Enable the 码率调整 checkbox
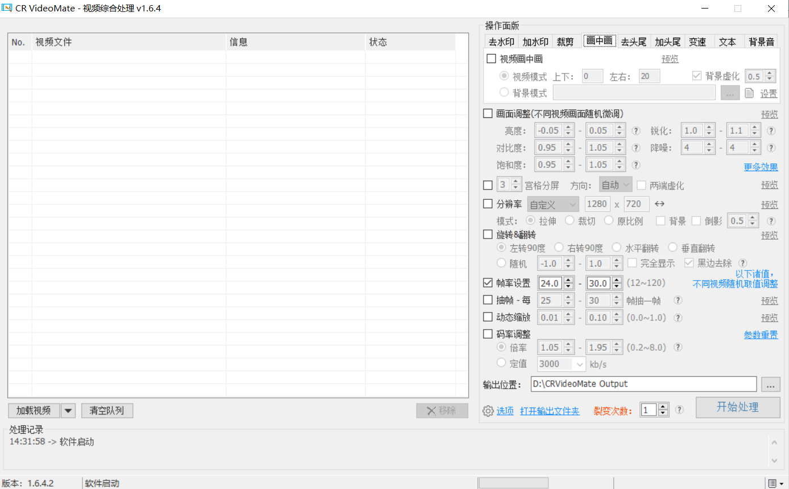789x489 pixels. (488, 334)
